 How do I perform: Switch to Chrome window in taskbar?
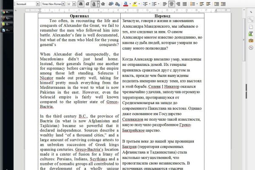(x=6, y=12)
